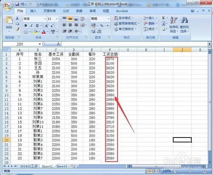Open the font size dropdown
Image resolution: width=213 pixels, height=175 pixels.
57,19
